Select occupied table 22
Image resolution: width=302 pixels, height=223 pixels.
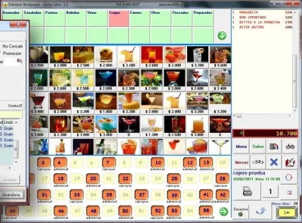(x=126, y=179)
